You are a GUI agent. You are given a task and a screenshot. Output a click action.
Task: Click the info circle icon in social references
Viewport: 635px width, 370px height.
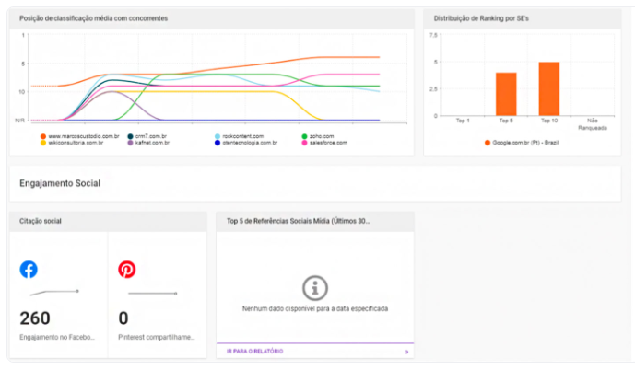pyautogui.click(x=315, y=288)
